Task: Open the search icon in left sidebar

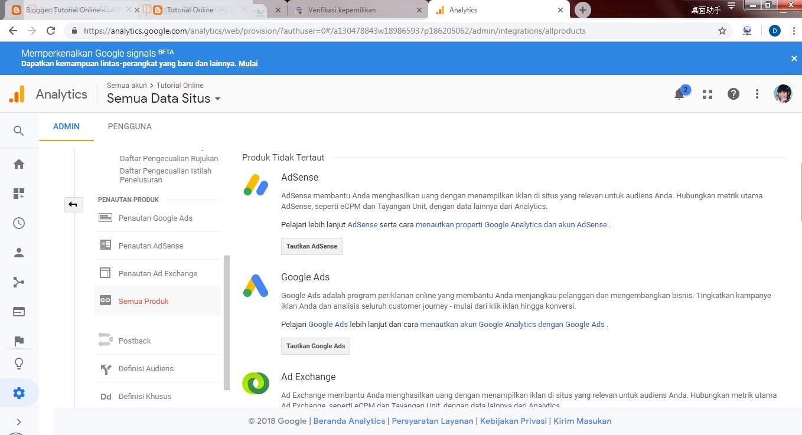Action: pyautogui.click(x=19, y=131)
